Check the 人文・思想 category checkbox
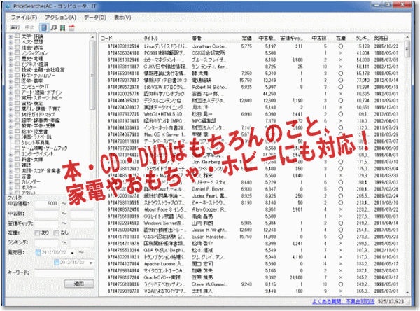This screenshot has height=311, width=420. coord(17,41)
